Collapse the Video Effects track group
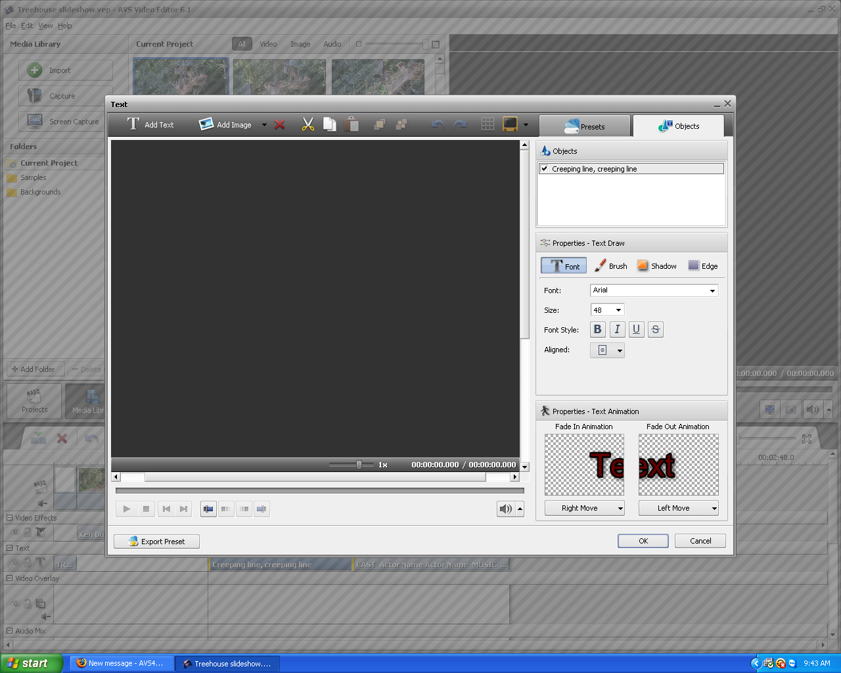 (10, 518)
